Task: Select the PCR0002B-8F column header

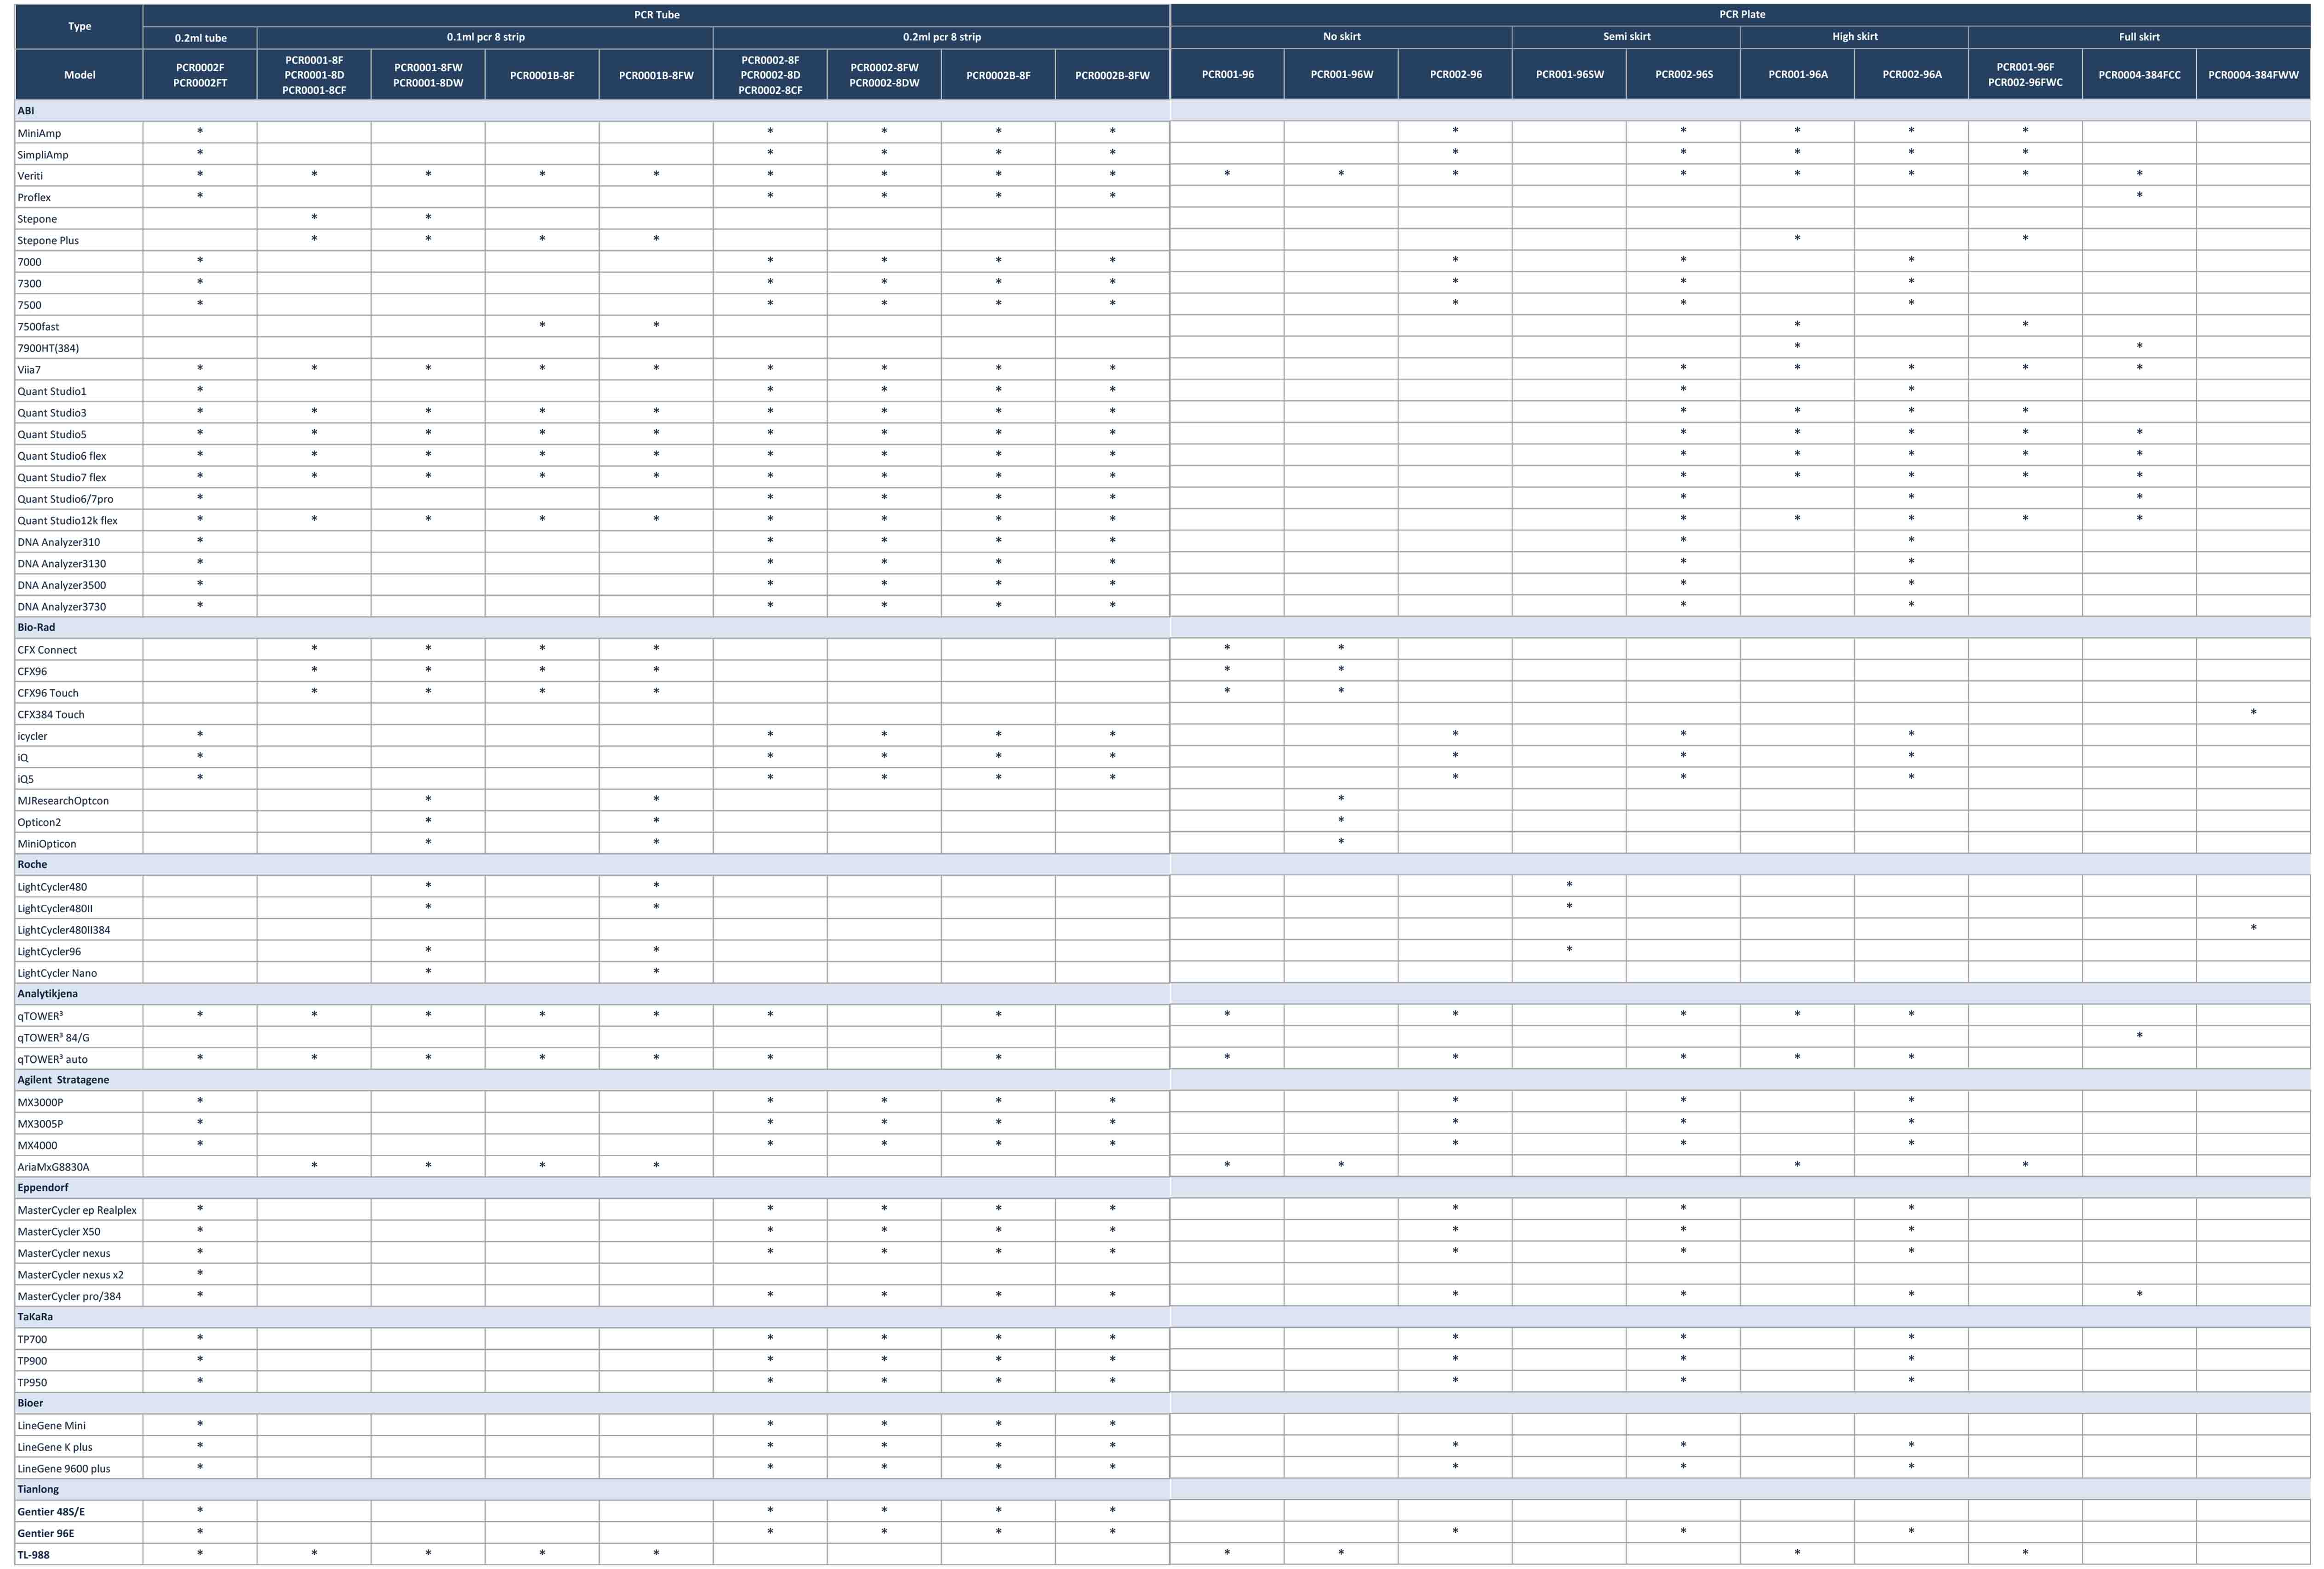Action: coord(998,75)
